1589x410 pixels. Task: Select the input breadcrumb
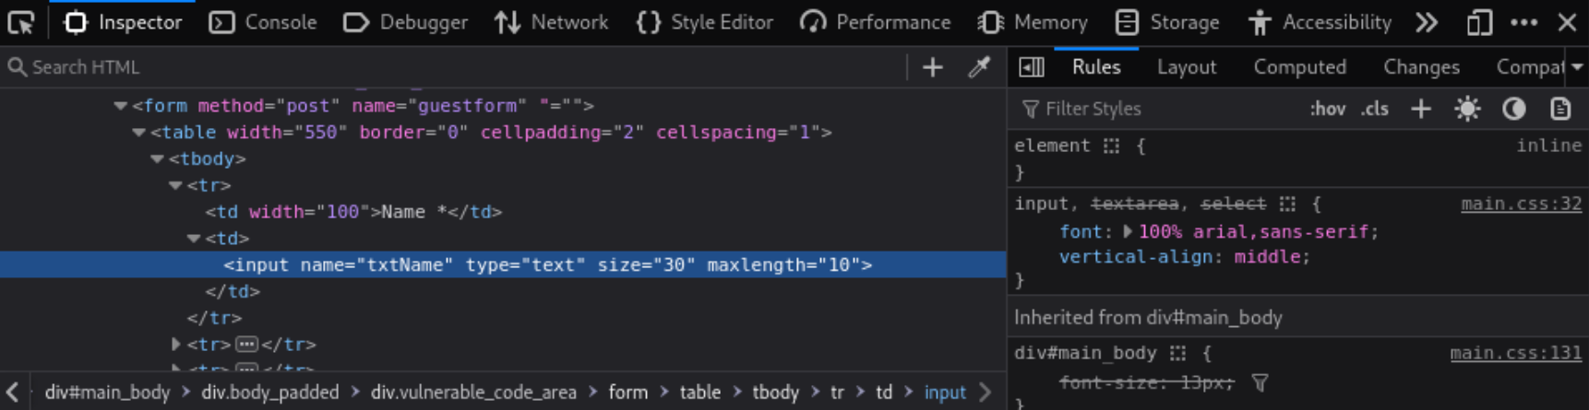(x=945, y=392)
